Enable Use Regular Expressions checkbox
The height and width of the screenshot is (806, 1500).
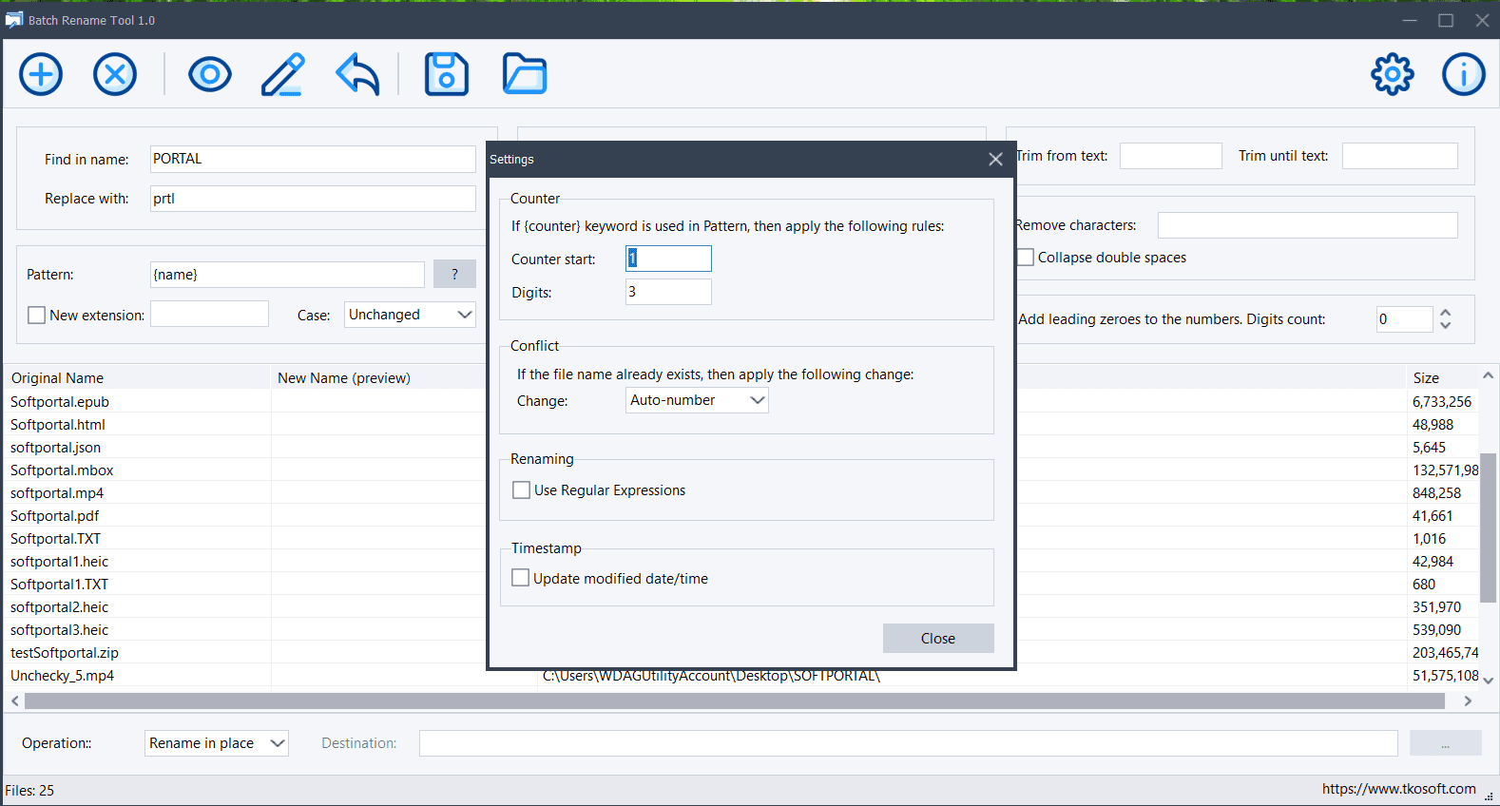(x=521, y=490)
